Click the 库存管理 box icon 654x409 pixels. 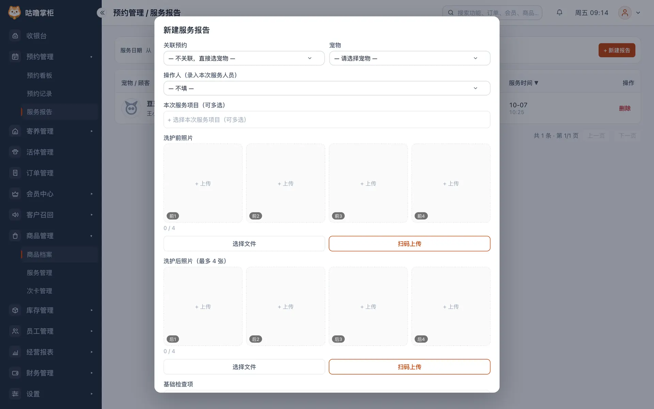coord(15,310)
